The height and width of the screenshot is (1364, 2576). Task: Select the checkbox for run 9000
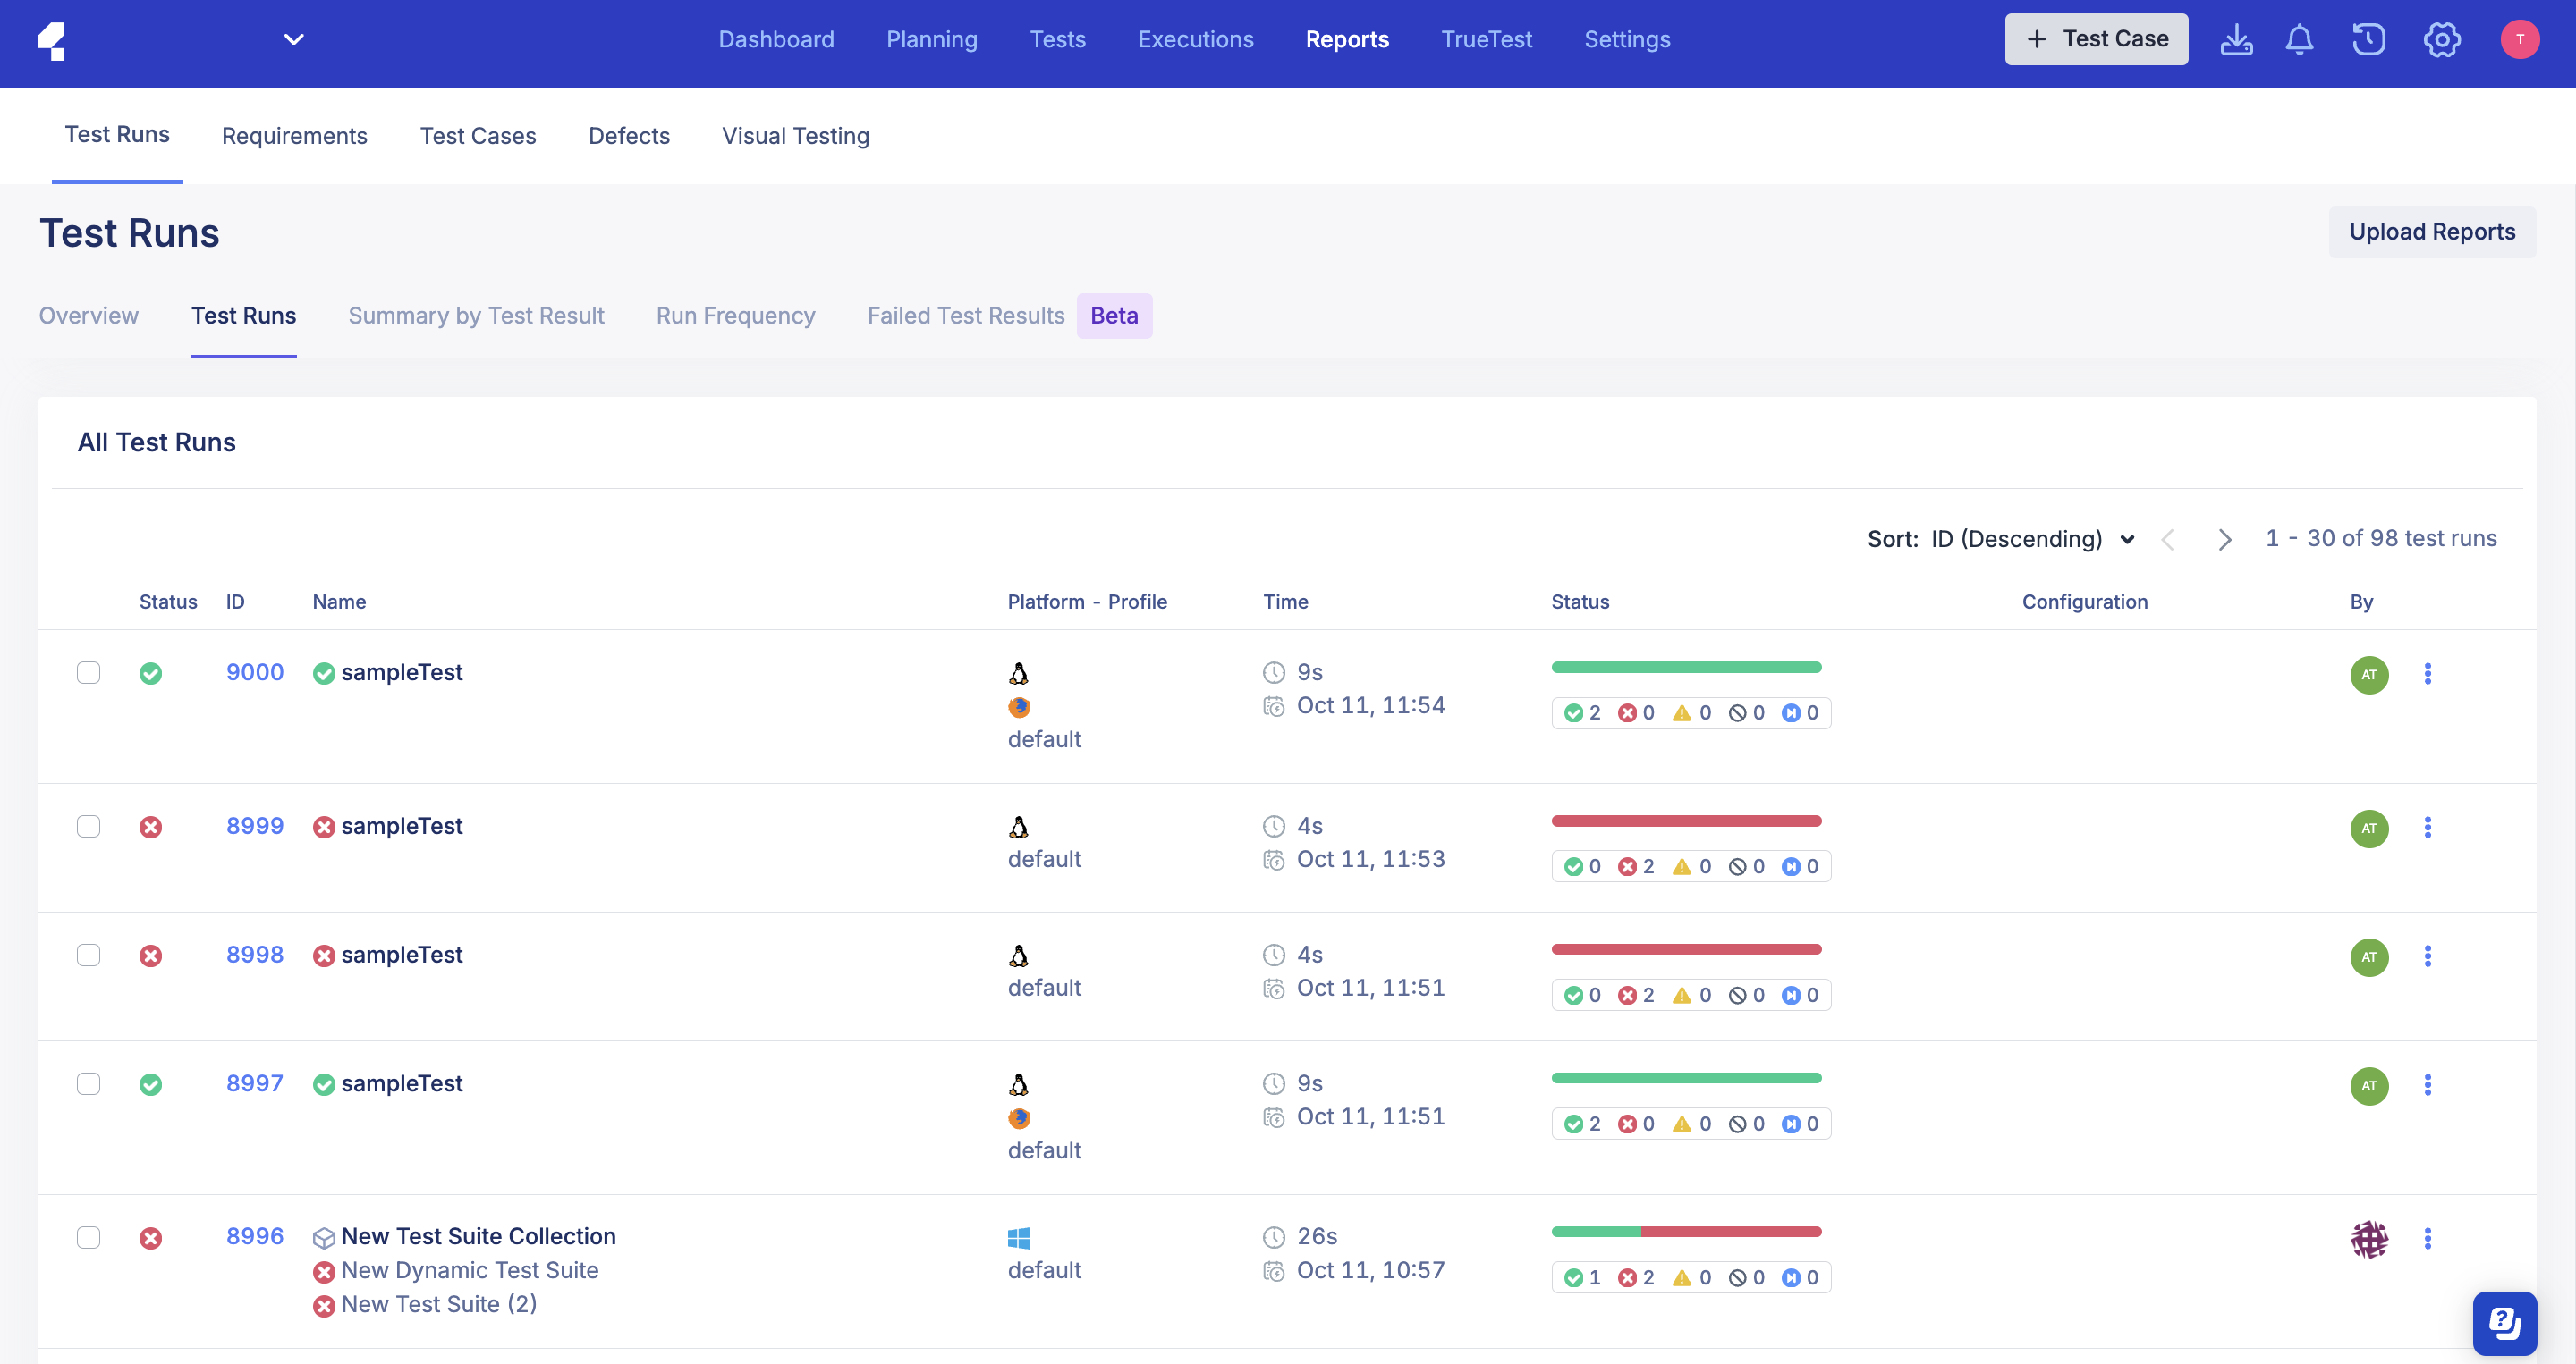tap(88, 672)
